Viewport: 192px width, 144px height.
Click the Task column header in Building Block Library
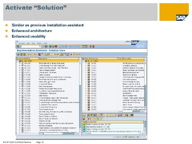[x=120, y=58]
